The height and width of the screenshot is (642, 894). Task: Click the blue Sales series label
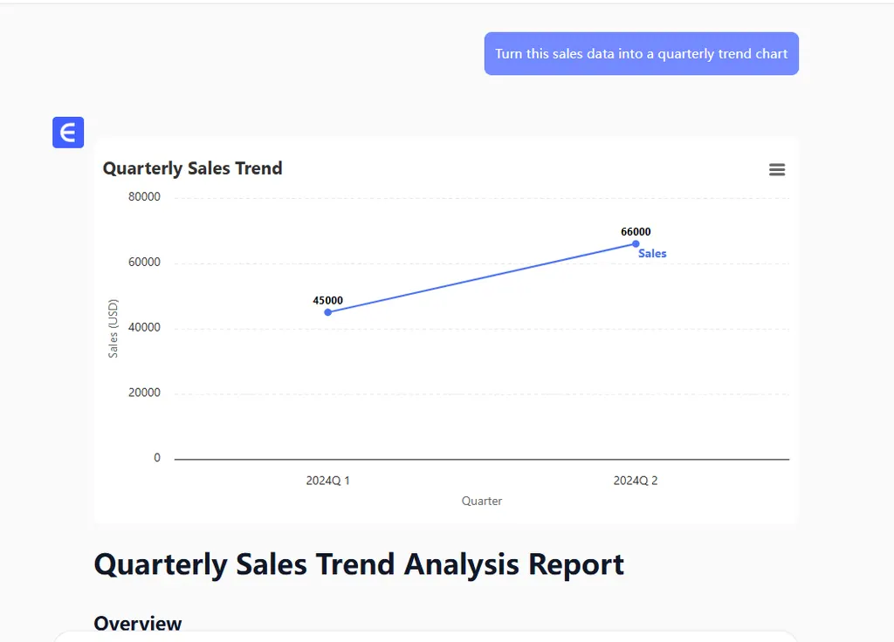[x=652, y=254]
